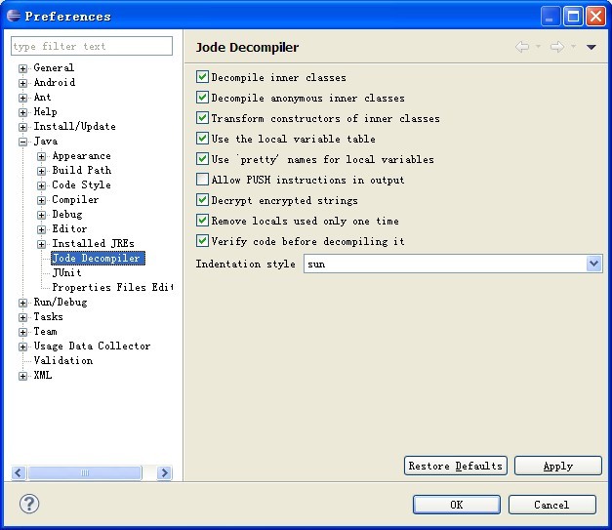Confirm with the OK button

(x=456, y=505)
